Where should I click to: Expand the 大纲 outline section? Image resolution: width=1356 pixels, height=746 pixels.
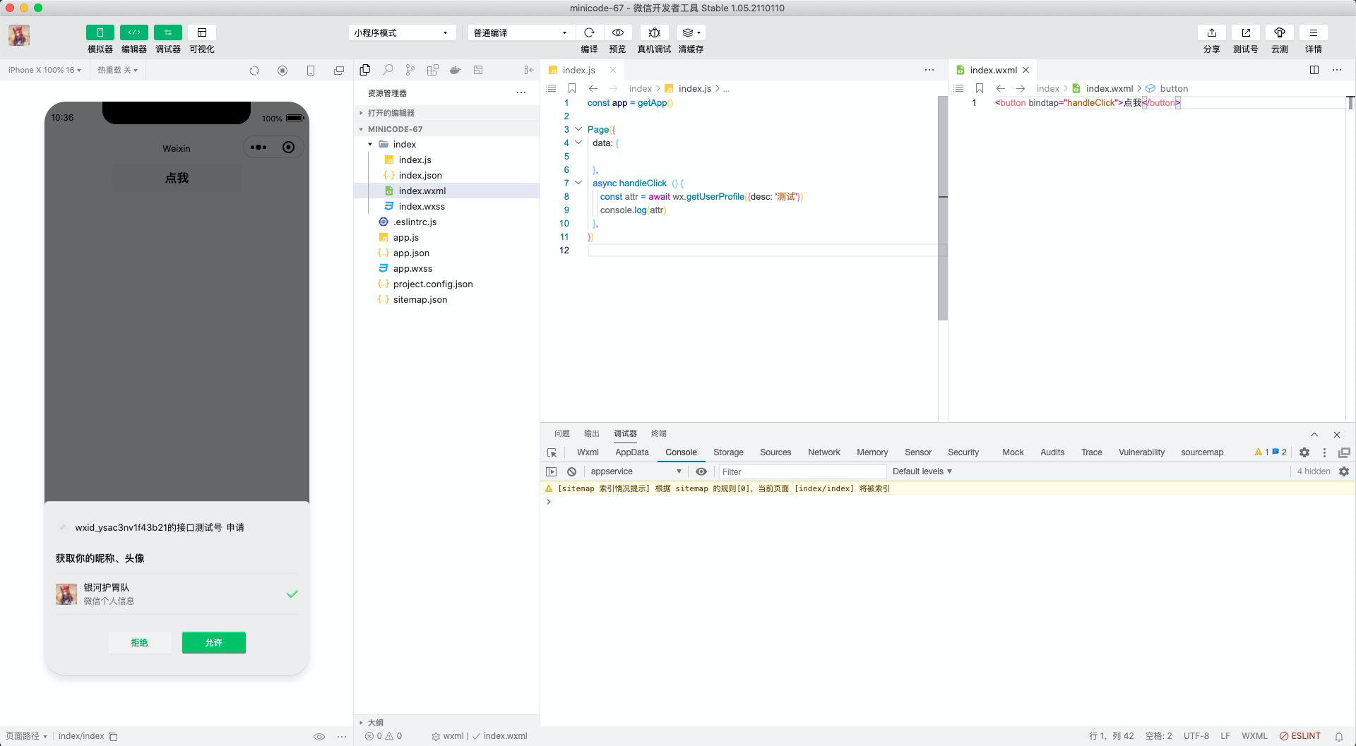click(446, 722)
